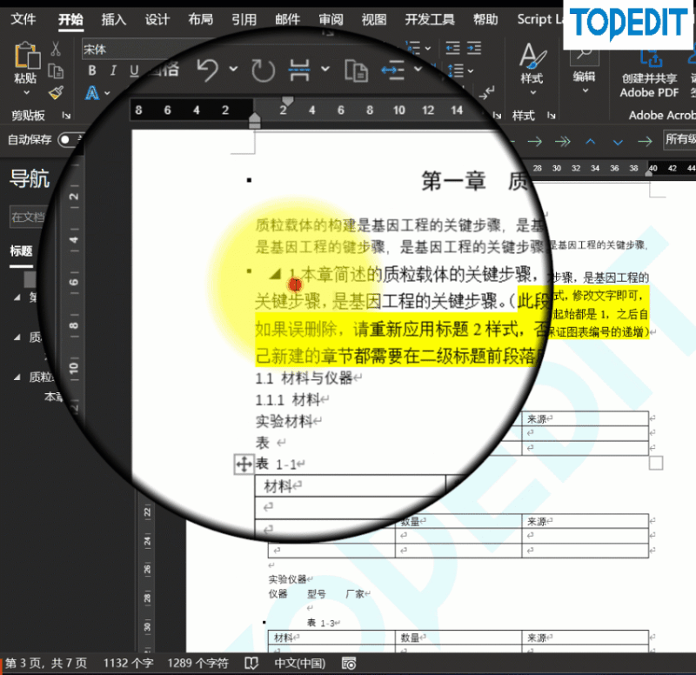The height and width of the screenshot is (675, 696).
Task: Click the 1132 个字 word count
Action: click(128, 663)
